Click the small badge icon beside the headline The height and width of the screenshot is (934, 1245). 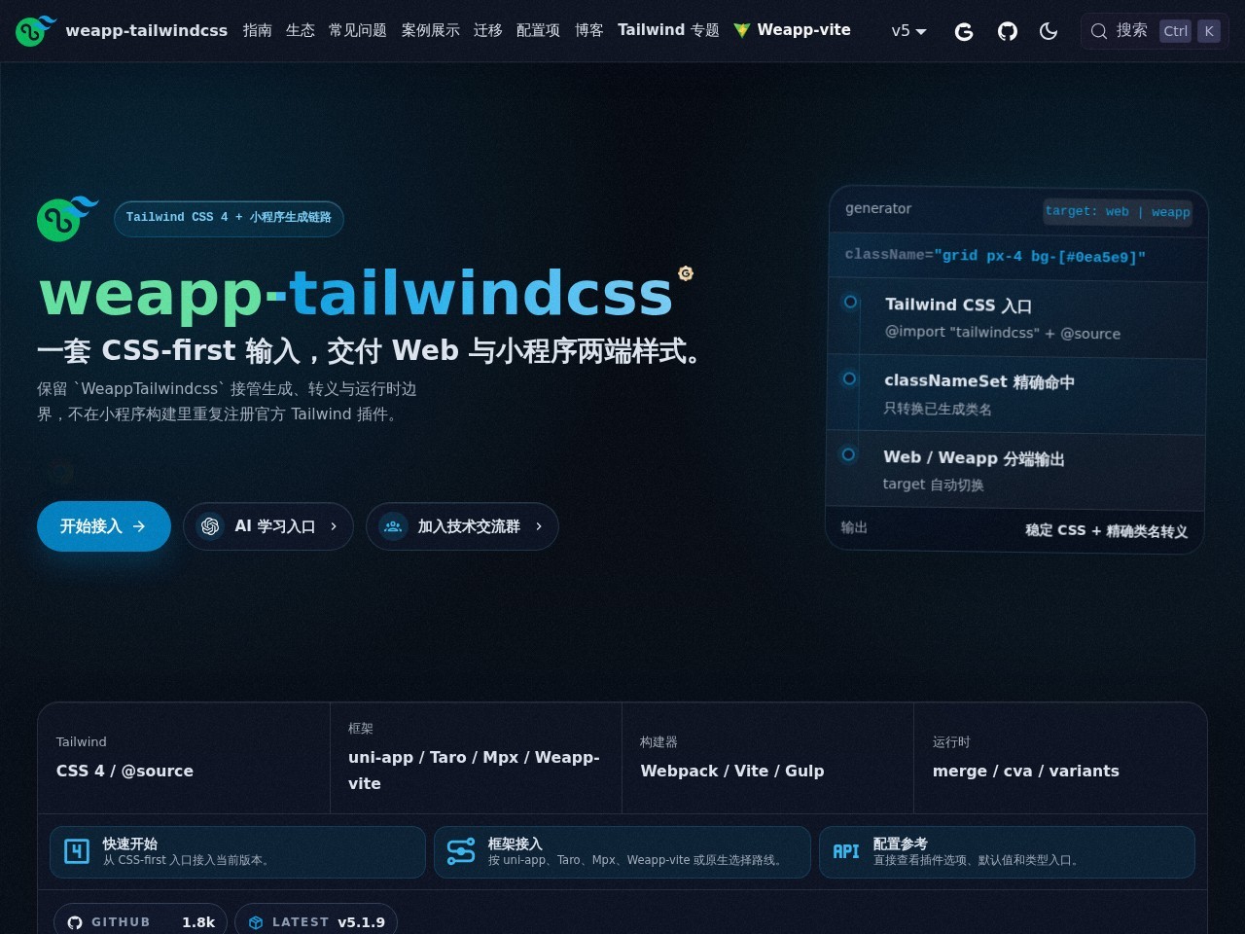686,273
